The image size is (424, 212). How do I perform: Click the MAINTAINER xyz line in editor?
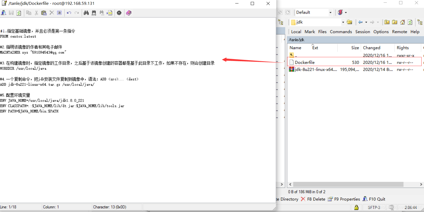pyautogui.click(x=33, y=52)
